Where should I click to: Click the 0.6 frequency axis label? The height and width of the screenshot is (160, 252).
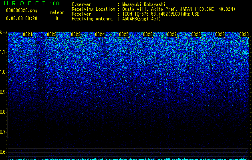[3, 152]
